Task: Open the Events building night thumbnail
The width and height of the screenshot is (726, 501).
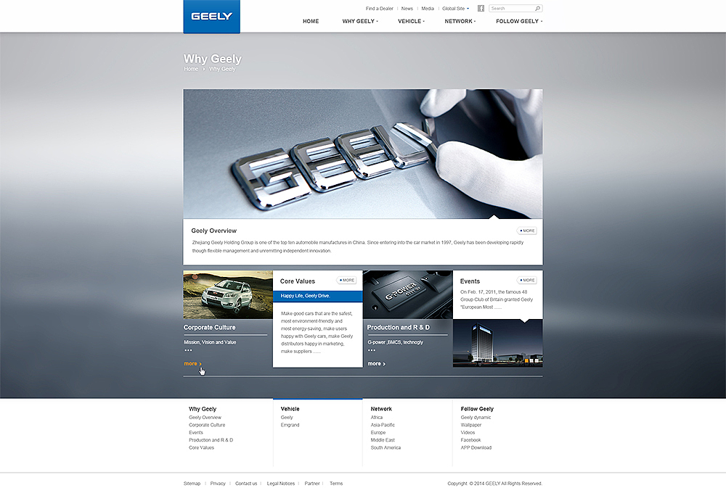Action: click(x=498, y=343)
